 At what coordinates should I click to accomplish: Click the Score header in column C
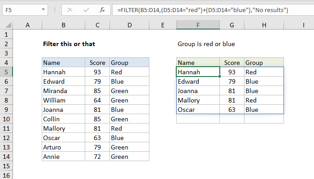click(97, 63)
